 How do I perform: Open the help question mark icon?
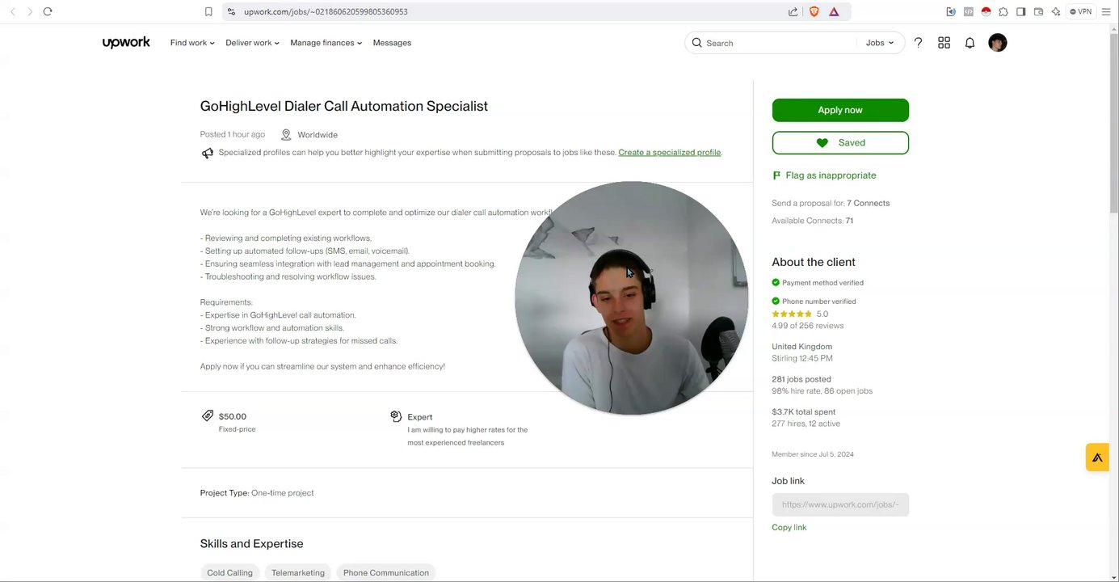click(918, 43)
